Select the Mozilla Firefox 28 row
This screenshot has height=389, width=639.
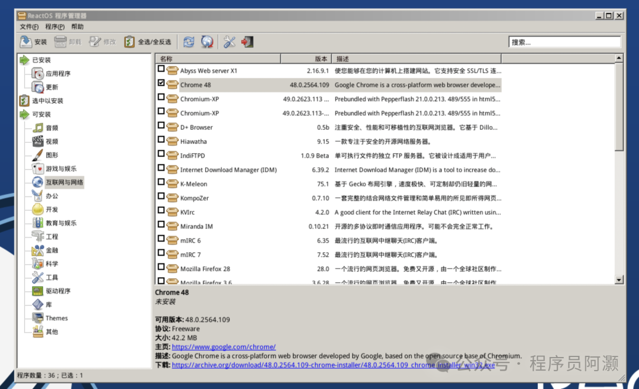click(x=328, y=269)
